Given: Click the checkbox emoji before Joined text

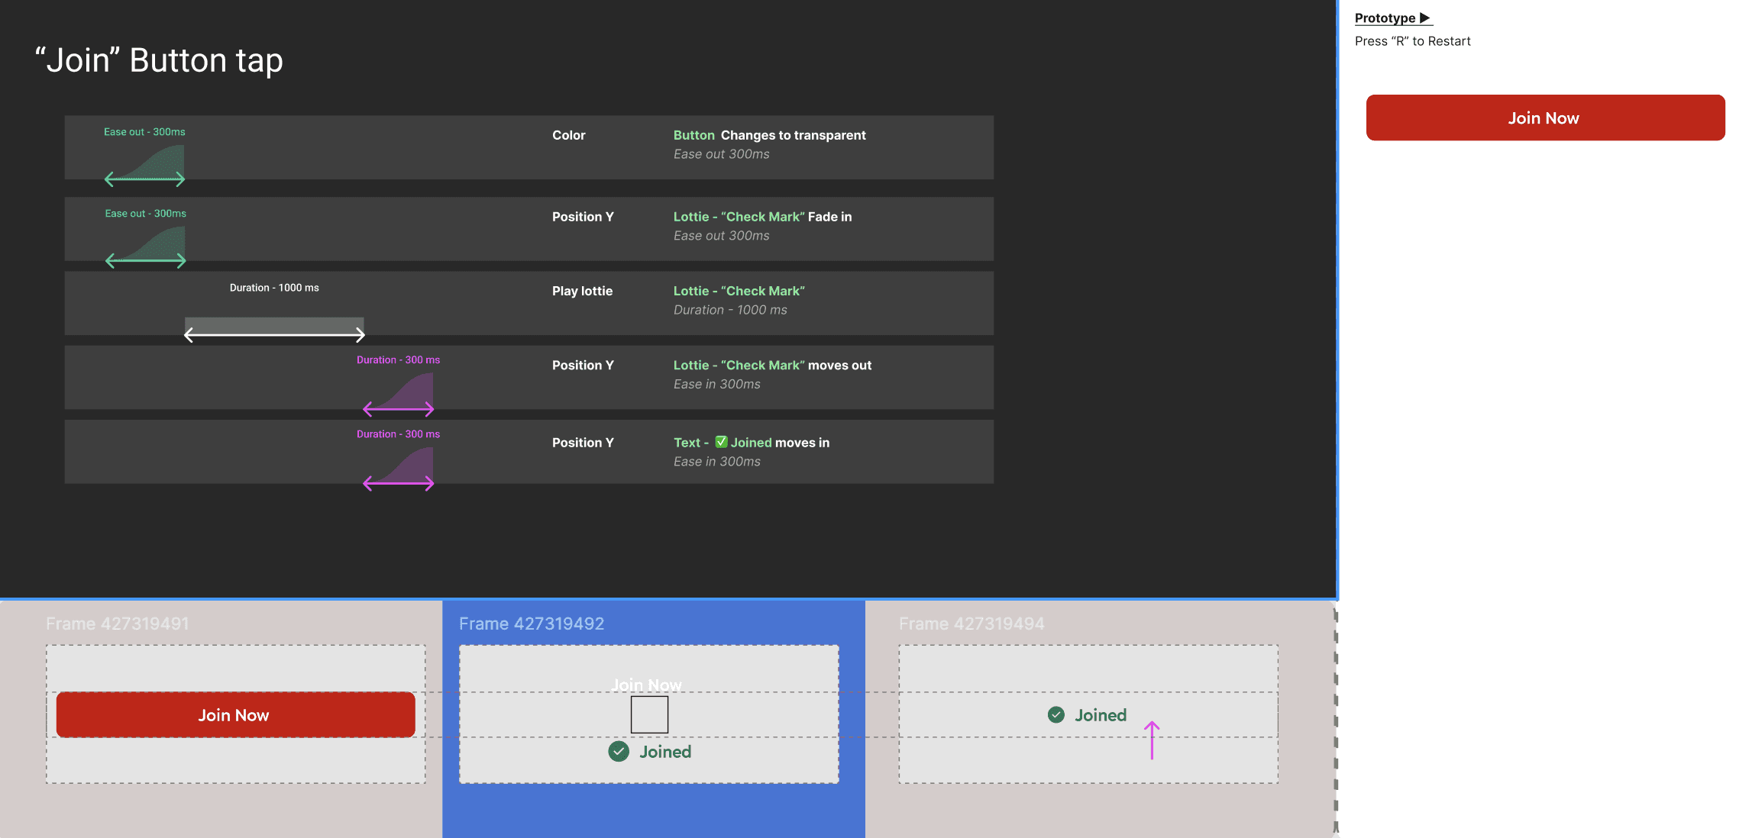Looking at the screenshot, I should click(x=721, y=442).
